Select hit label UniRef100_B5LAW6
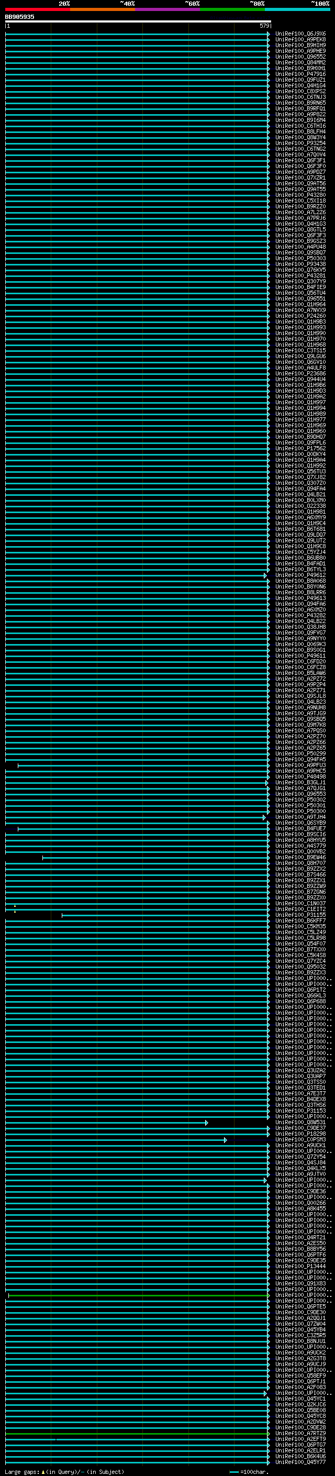 [x=300, y=673]
